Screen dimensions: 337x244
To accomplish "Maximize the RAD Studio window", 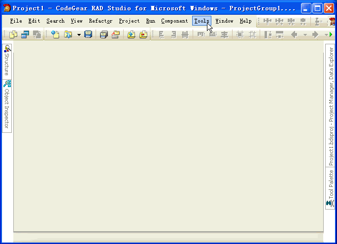I will 317,8.
